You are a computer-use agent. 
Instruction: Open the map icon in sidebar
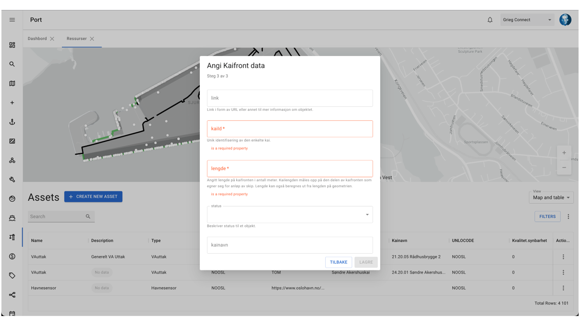pos(12,83)
